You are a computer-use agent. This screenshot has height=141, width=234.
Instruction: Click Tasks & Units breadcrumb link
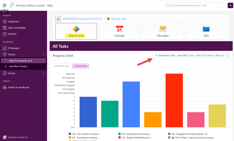tap(119, 19)
